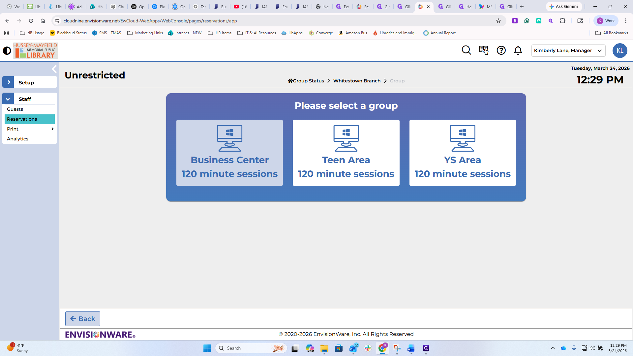The height and width of the screenshot is (356, 633).
Task: Click the Group Status home icon
Action: 290,81
